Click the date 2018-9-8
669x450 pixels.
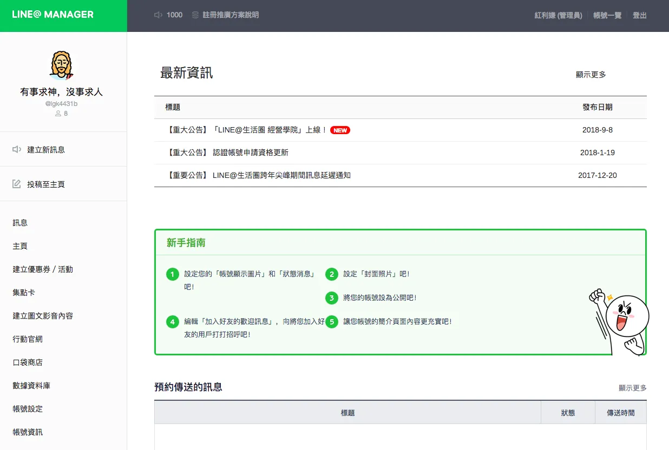598,130
